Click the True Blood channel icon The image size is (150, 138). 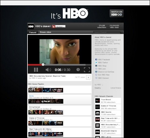point(97,101)
